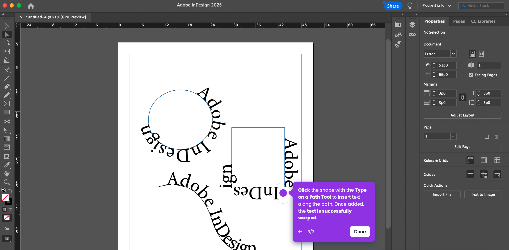Select the Eyedropper tool
The height and width of the screenshot is (250, 509).
7,165
